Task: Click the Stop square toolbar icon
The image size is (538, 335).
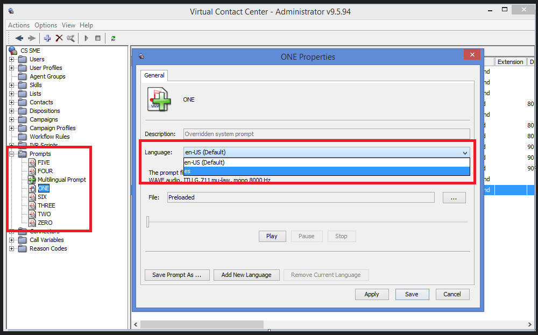Action: (x=98, y=38)
